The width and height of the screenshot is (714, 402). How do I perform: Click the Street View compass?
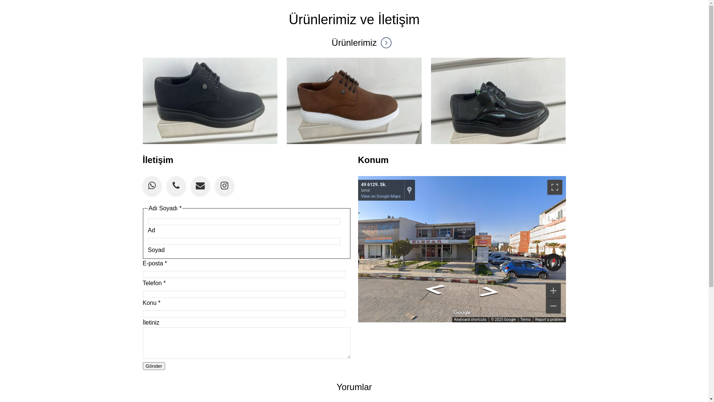tap(553, 262)
